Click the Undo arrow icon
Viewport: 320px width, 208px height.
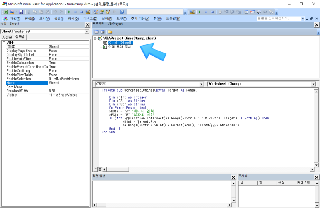point(55,12)
